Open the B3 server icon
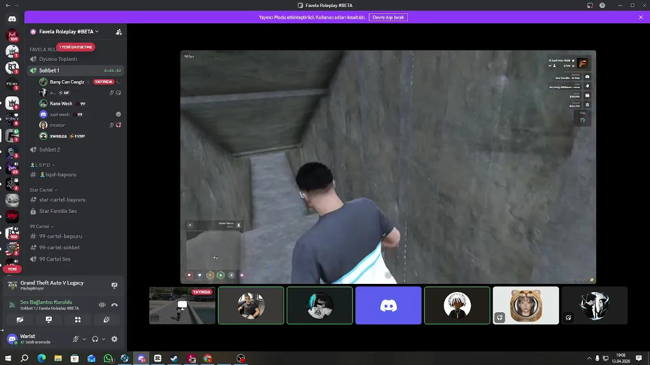The image size is (650, 365). (x=12, y=67)
